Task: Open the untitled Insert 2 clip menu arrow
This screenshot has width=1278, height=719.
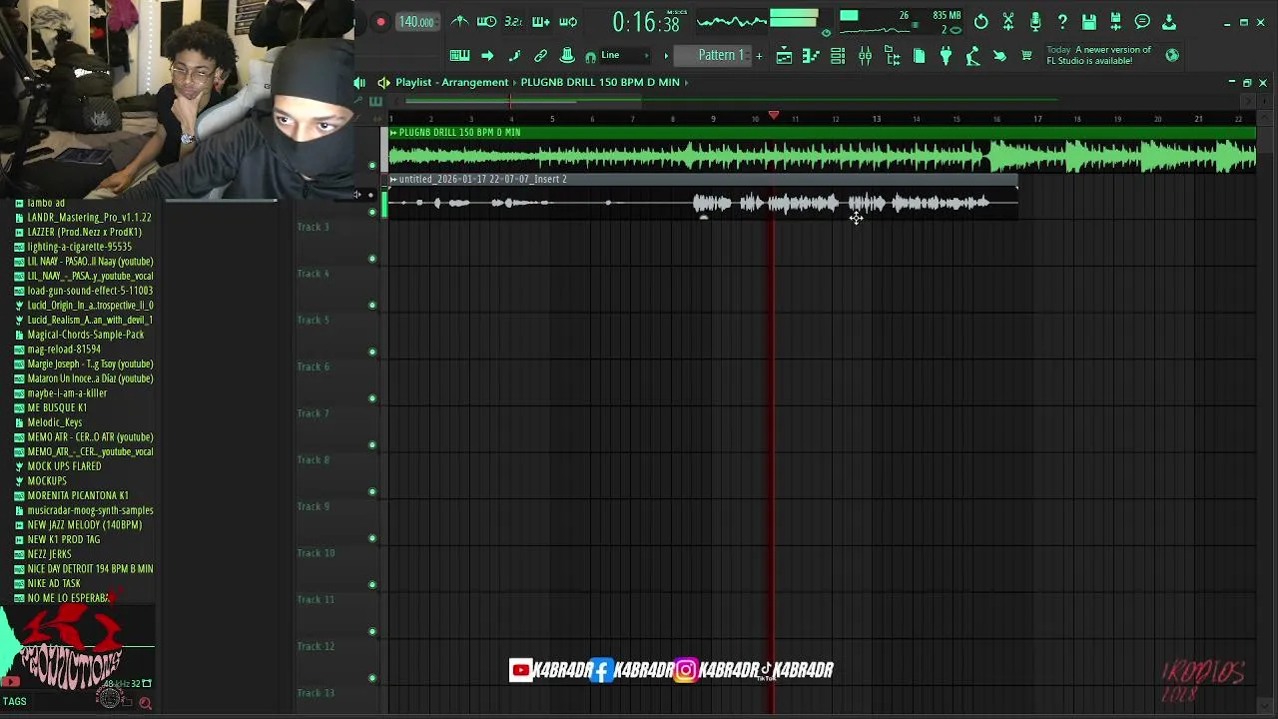Action: pyautogui.click(x=393, y=179)
